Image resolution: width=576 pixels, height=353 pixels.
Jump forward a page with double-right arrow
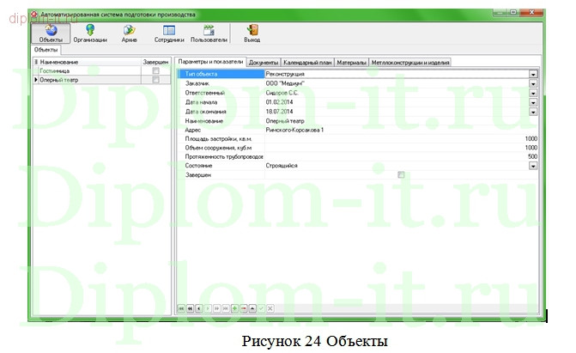[216, 308]
